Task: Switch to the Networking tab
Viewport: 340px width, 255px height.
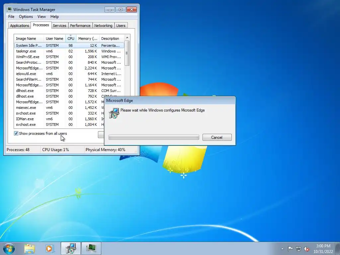Action: click(x=103, y=26)
